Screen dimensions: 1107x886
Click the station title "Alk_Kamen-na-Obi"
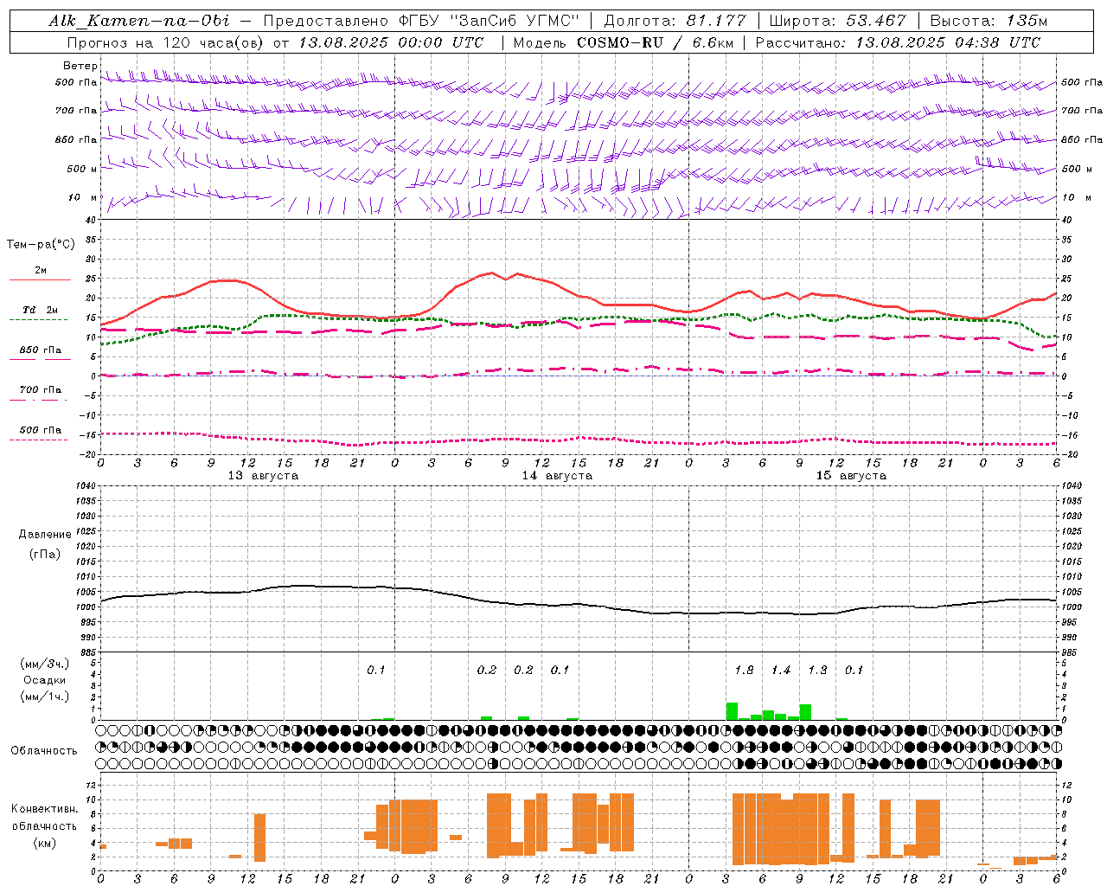click(139, 21)
